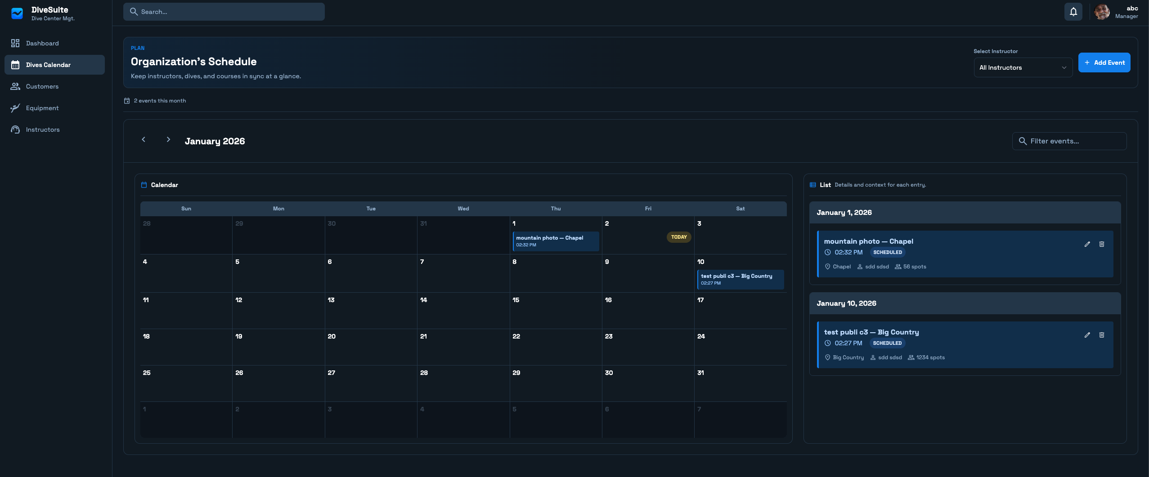Advance to next month with right chevron
The height and width of the screenshot is (477, 1149).
pos(168,139)
